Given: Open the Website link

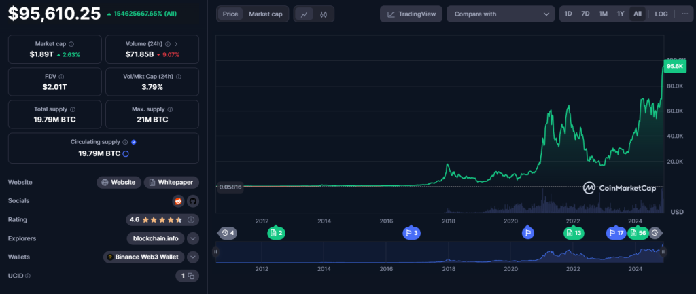Looking at the screenshot, I should (119, 182).
